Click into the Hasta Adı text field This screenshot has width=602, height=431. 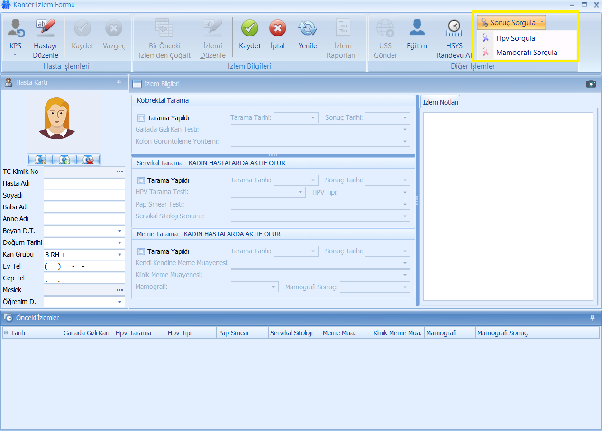point(84,184)
